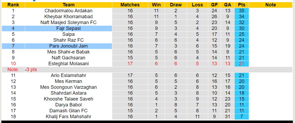Click the GF column header
The height and width of the screenshot is (123, 295).
(x=214, y=5)
